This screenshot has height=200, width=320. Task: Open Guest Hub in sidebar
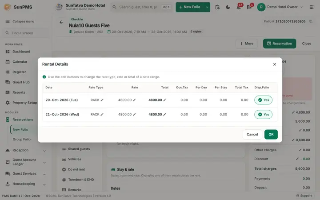pos(21,82)
